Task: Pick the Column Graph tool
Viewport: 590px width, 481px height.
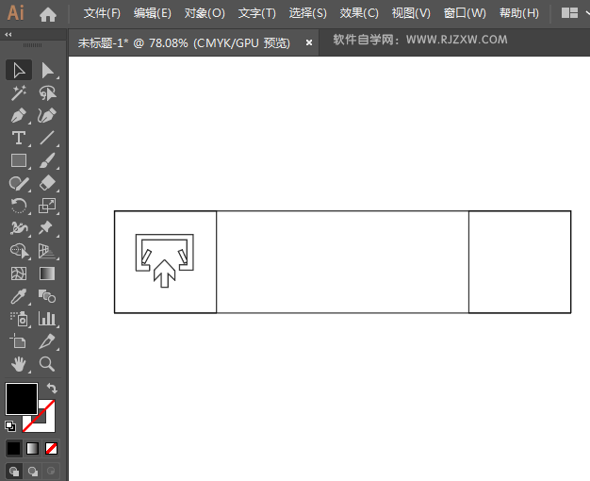Action: (x=48, y=319)
